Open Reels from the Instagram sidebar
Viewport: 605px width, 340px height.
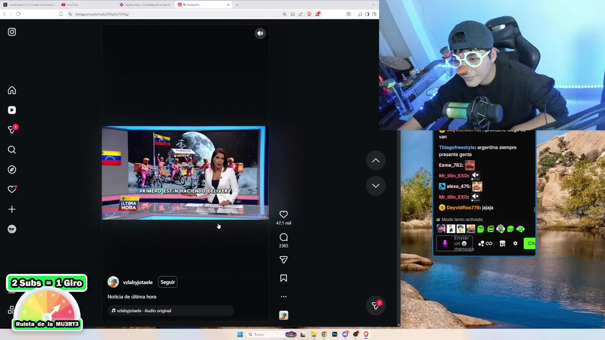coord(12,110)
